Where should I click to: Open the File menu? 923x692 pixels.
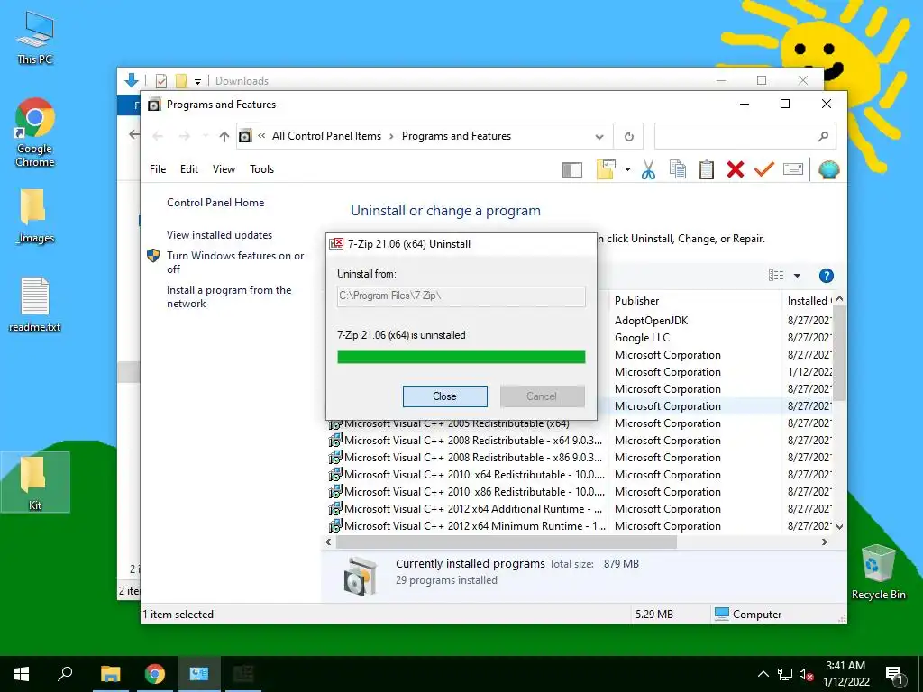click(158, 169)
